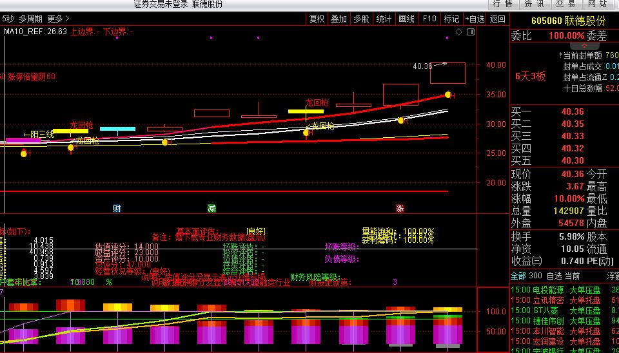Viewport: 619px width, 353px height.
Task: Collapse the limit-up info panel with red chevron
Action: click(587, 46)
